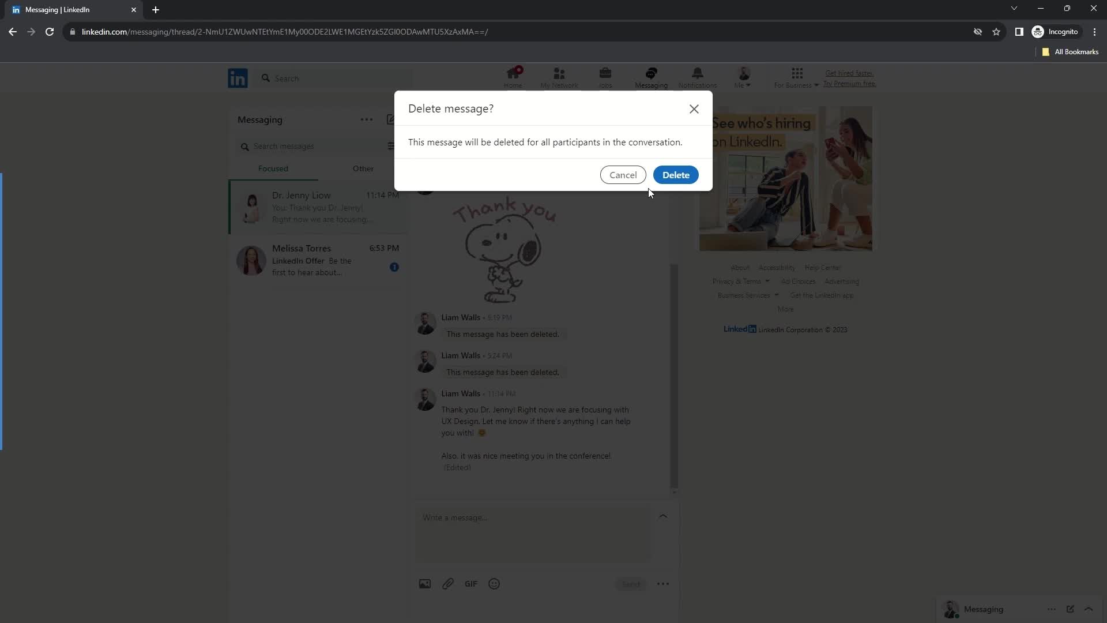This screenshot has height=623, width=1107.
Task: Open Melissa Torres conversation
Action: click(x=318, y=261)
